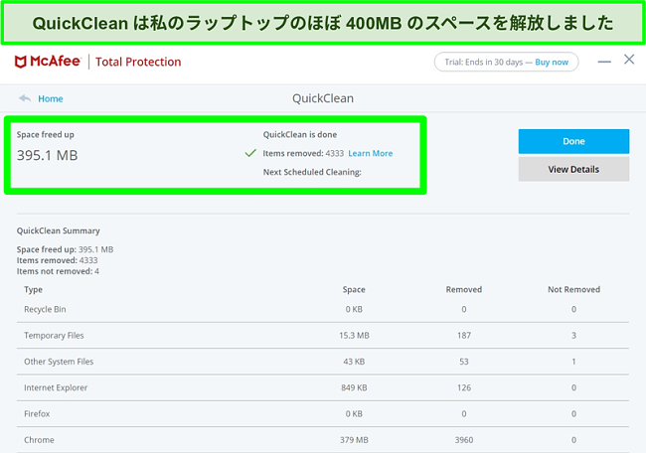Click the Next Scheduled Cleaning label
This screenshot has width=646, height=453.
coord(312,172)
